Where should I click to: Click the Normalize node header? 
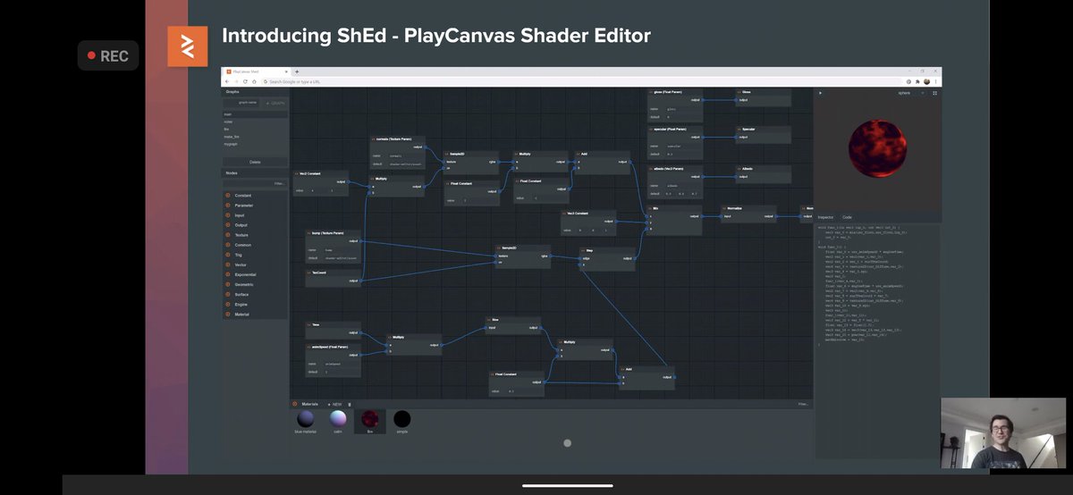[x=749, y=207]
